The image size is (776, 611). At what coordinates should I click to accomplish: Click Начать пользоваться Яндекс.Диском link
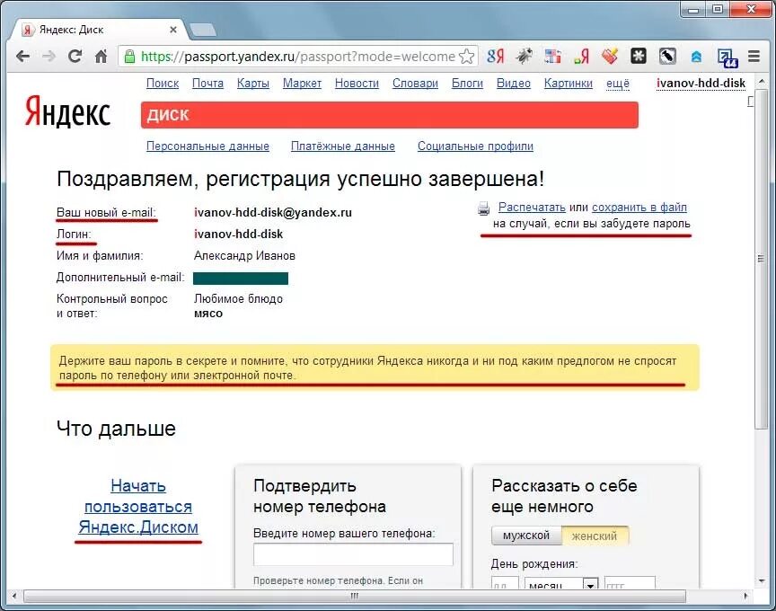[138, 507]
